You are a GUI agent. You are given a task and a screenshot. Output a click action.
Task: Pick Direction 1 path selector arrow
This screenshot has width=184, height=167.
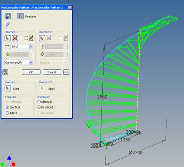(7, 38)
